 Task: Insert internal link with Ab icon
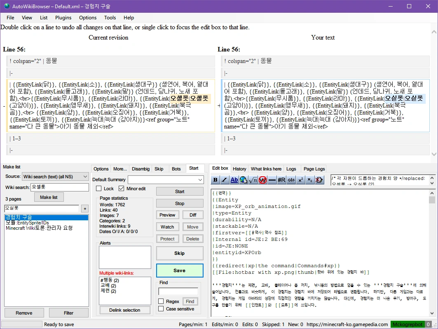tap(234, 180)
